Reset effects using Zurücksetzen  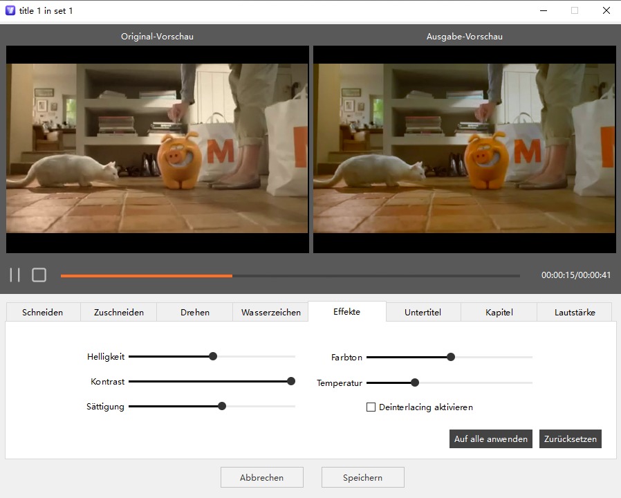(570, 439)
